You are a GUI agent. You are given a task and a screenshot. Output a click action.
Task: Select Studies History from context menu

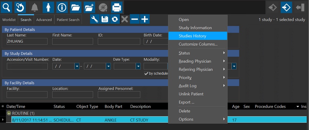coord(192,36)
